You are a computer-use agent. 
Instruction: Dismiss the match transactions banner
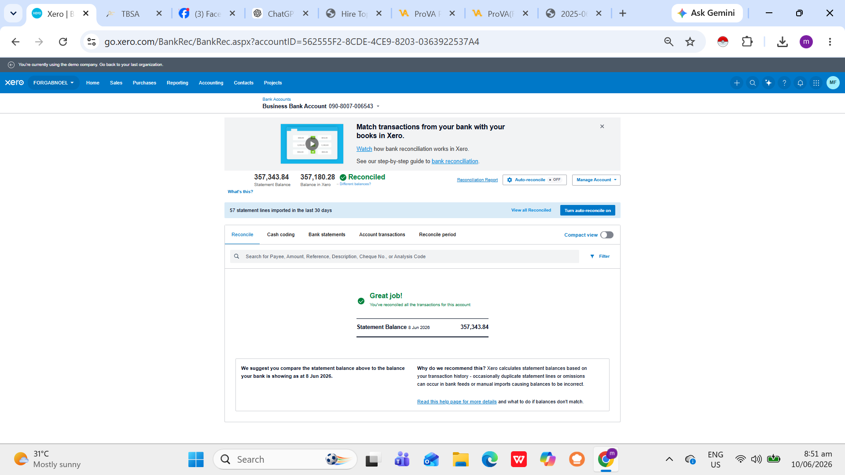602,127
